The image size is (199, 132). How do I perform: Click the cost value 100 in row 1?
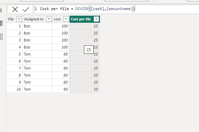click(x=61, y=26)
